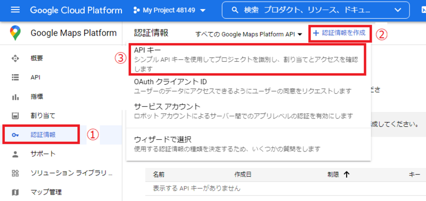Click the Google Maps Platform pin logo
This screenshot has height=201, width=426.
point(15,33)
